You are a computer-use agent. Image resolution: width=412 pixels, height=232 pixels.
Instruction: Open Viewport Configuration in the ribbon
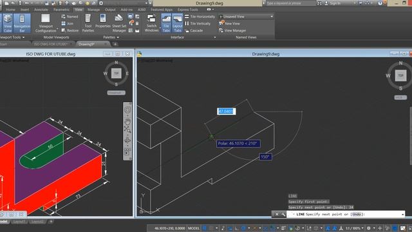46,23
